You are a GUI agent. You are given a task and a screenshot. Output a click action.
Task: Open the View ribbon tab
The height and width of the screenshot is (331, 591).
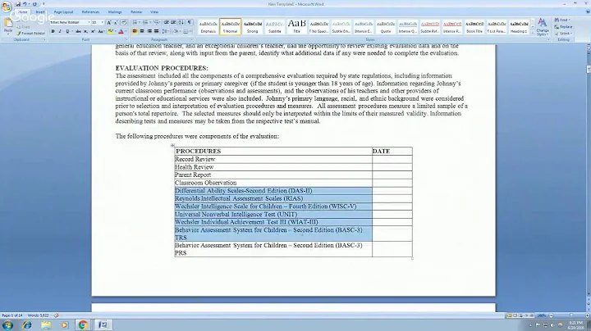(154, 12)
